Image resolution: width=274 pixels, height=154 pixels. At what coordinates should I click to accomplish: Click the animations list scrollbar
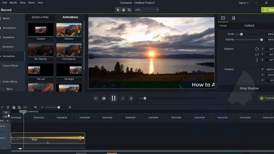click(x=84, y=45)
